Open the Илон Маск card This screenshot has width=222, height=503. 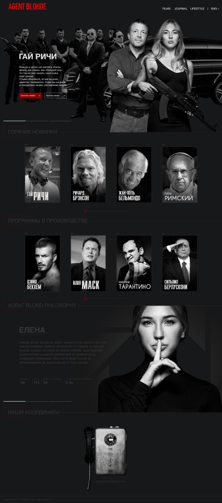pyautogui.click(x=88, y=263)
